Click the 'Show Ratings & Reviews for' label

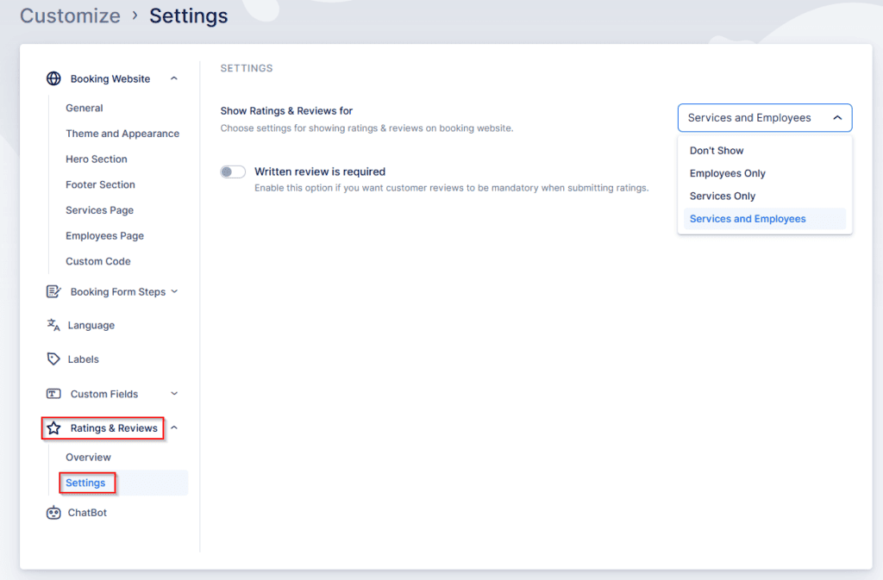point(286,111)
